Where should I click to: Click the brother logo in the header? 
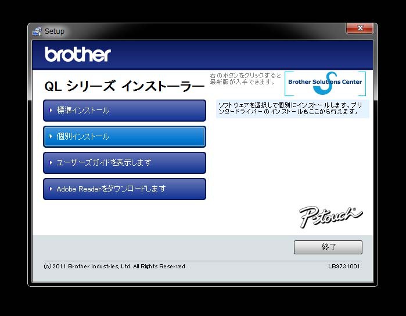point(77,55)
